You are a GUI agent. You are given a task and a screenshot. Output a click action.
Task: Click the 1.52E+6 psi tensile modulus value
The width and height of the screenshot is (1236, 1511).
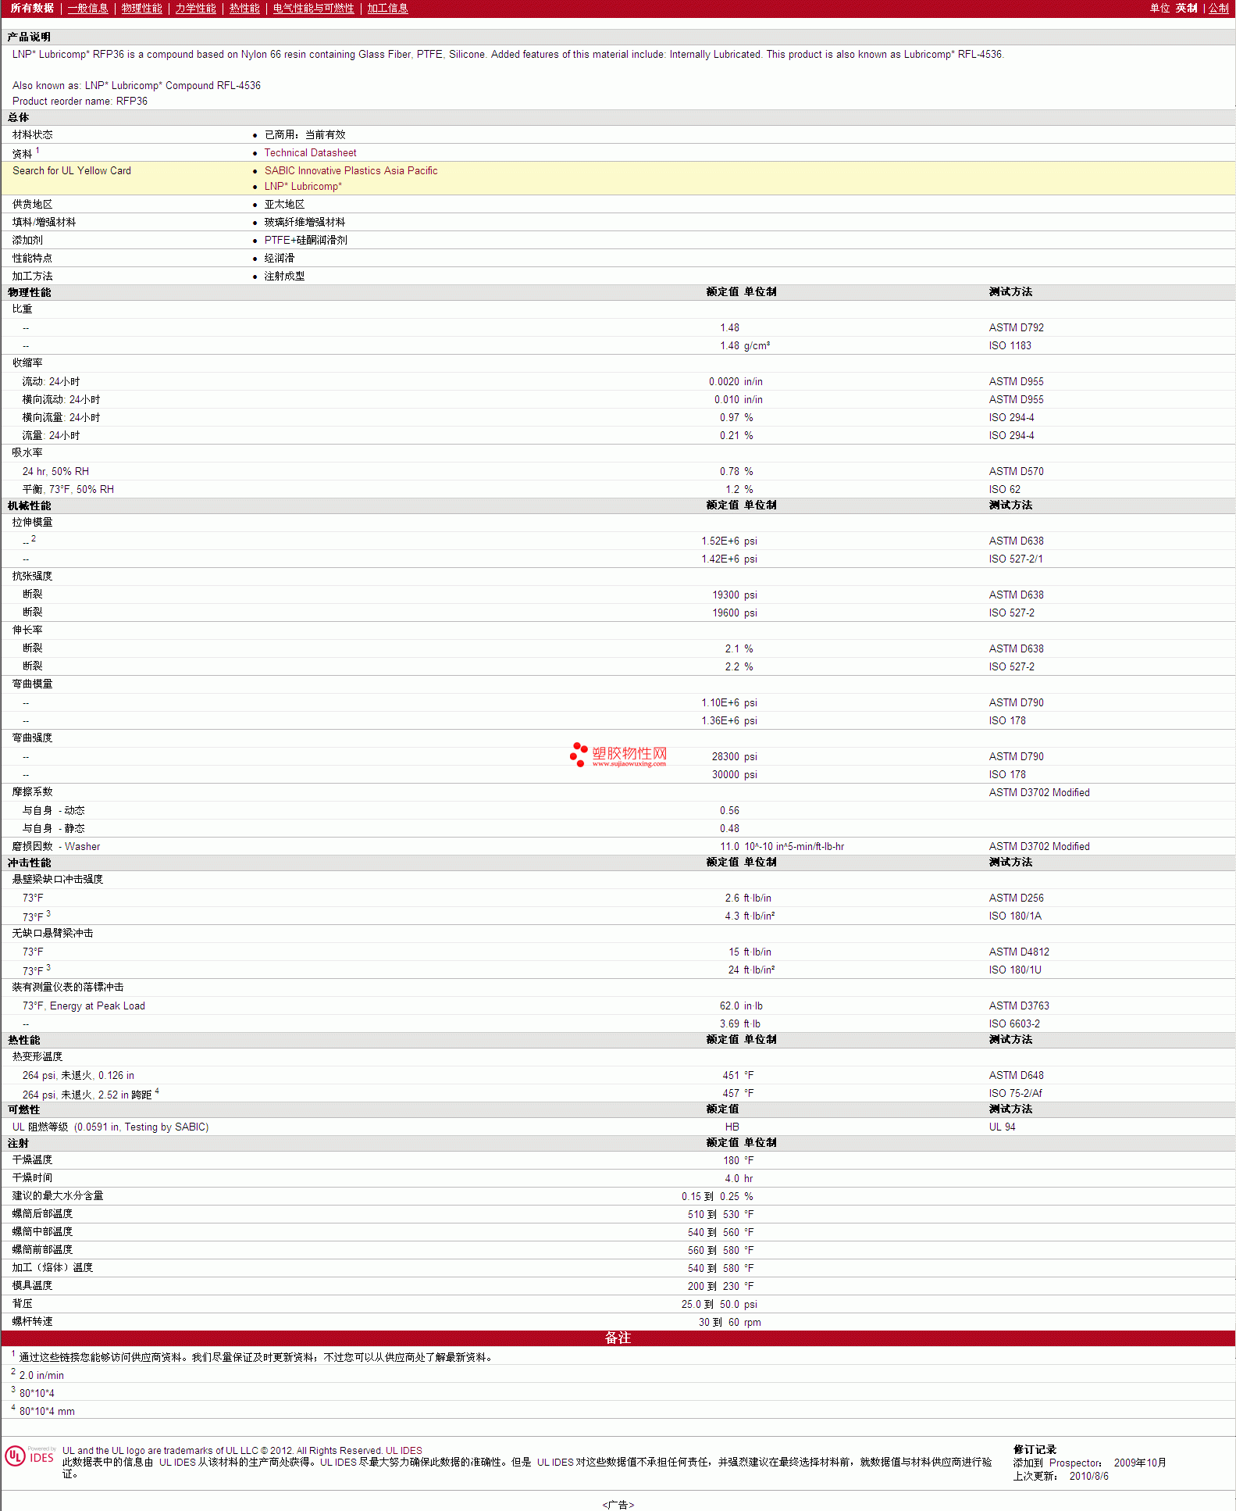[x=729, y=541]
